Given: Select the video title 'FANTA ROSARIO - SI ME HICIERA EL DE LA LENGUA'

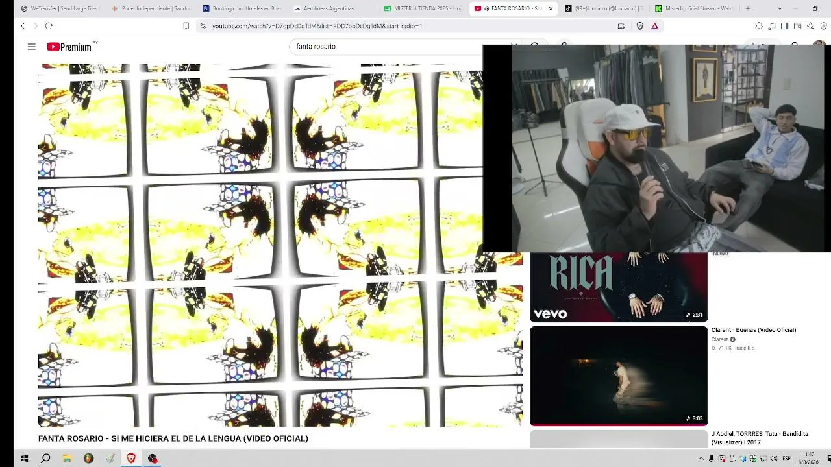Looking at the screenshot, I should pos(173,438).
